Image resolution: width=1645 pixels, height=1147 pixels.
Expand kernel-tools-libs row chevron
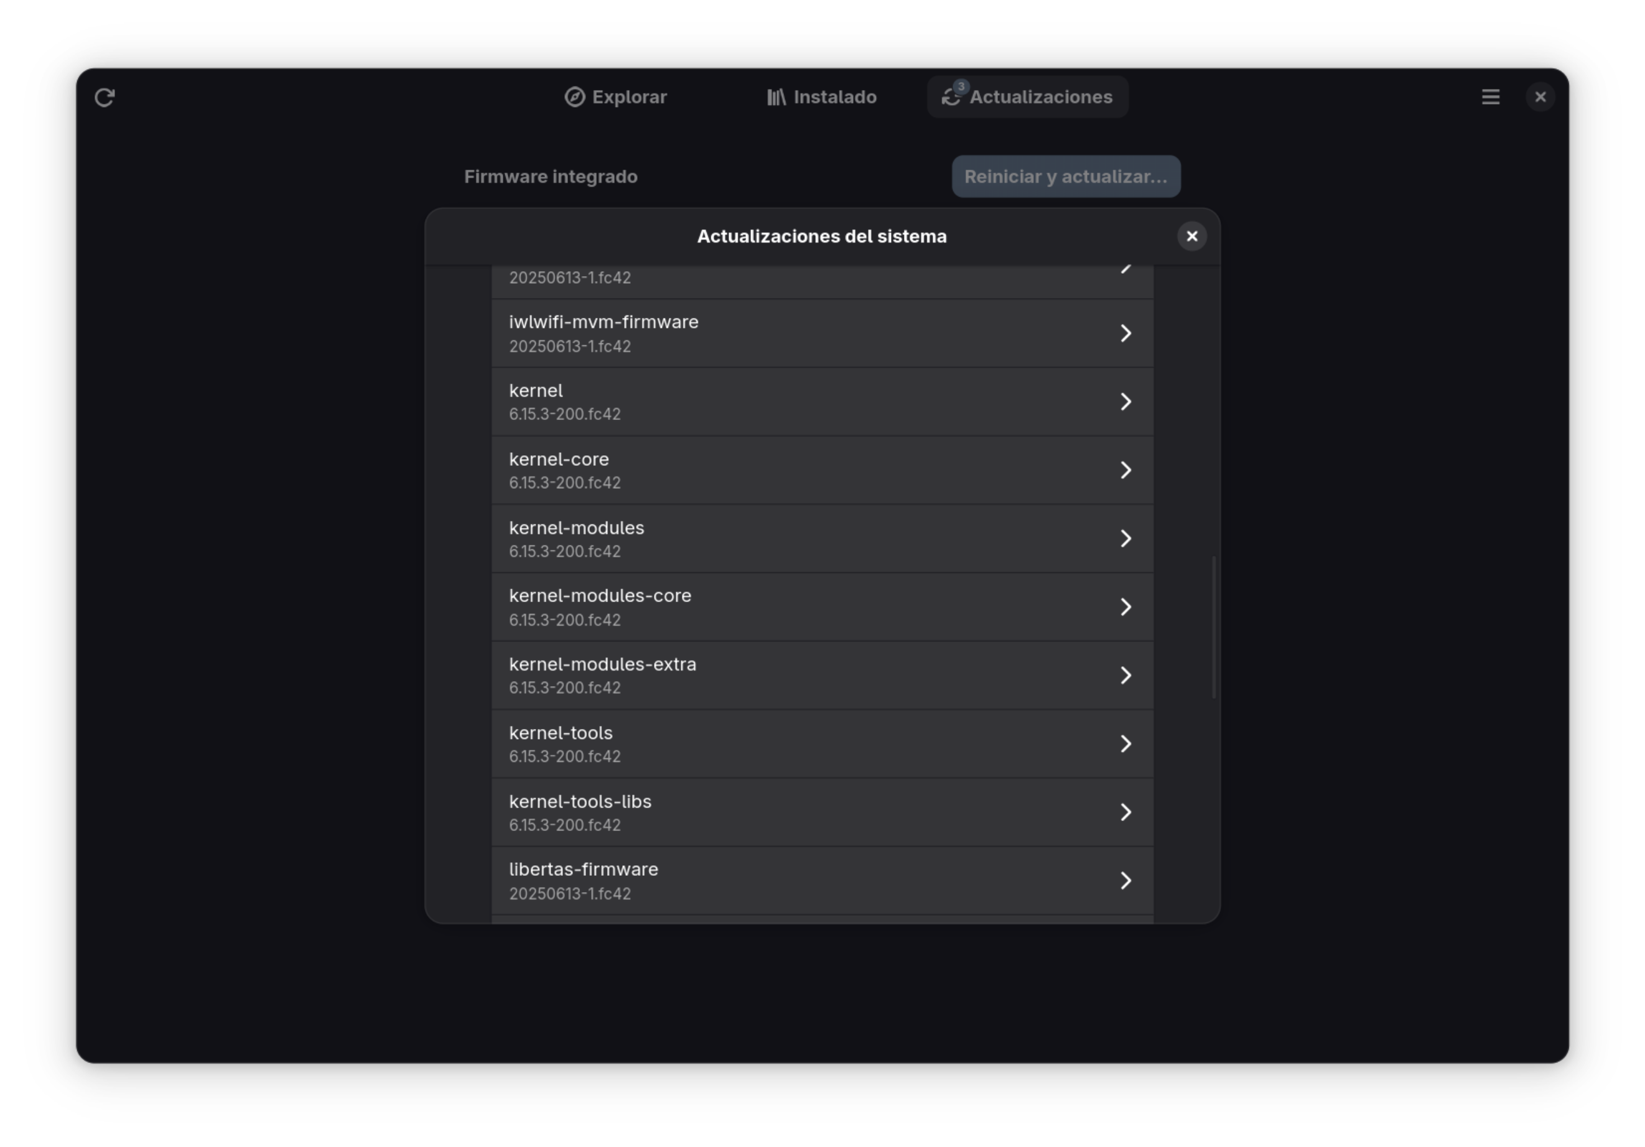1125,812
